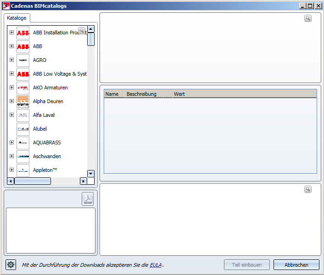The width and height of the screenshot is (324, 275).
Task: Expand the Alpha Deuren node
Action: 12,101
